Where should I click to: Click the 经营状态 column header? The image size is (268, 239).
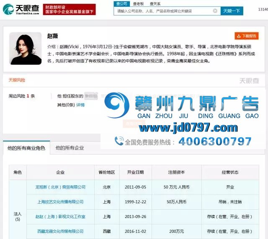[230, 172]
